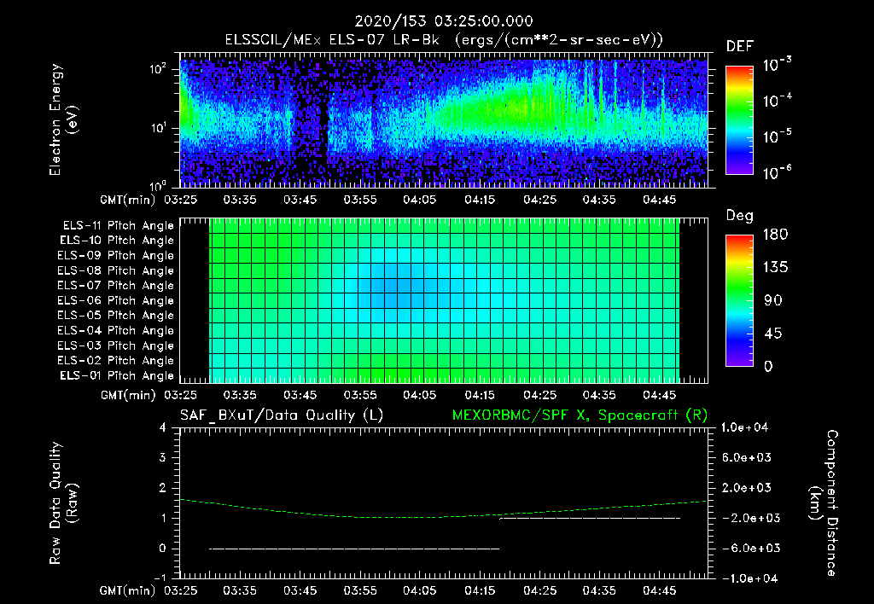Click the 03:45 time tick under the electron spectrogram
Image resolution: width=874 pixels, height=604 pixels.
point(300,200)
